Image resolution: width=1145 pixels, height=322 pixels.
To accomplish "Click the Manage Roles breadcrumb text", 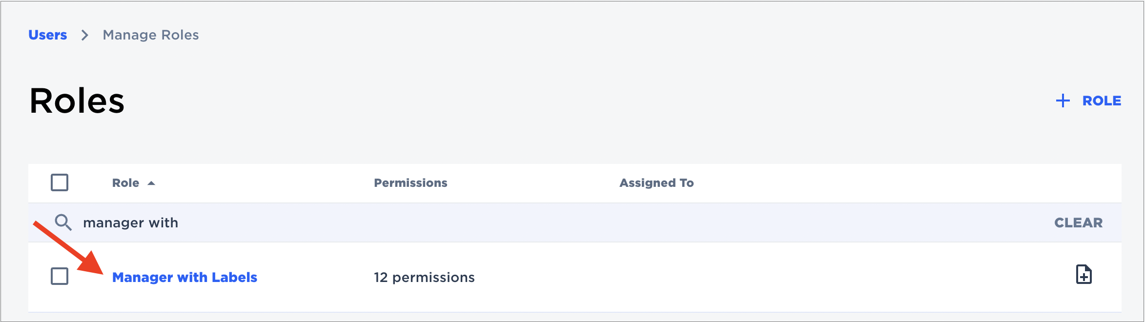I will (151, 35).
